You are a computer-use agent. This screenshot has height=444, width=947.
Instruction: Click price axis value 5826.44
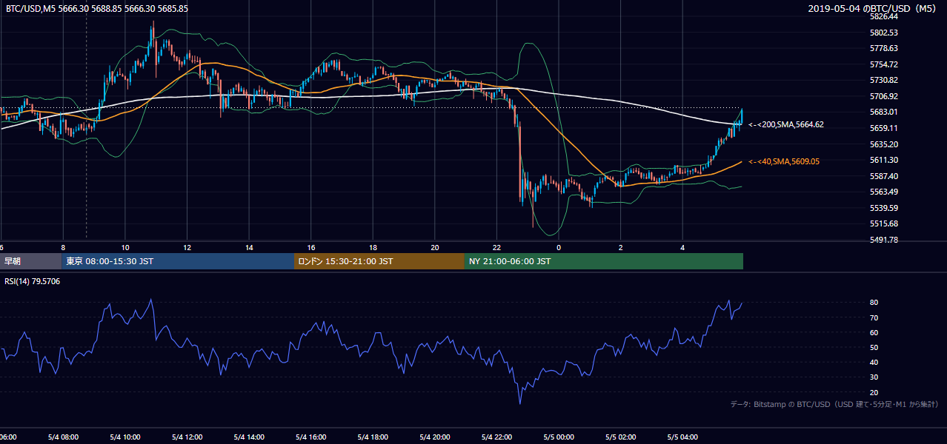[x=884, y=16]
